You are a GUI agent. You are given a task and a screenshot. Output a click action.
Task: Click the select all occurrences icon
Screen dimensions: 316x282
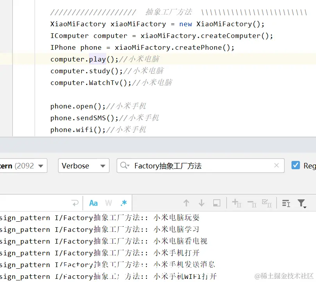217,203
